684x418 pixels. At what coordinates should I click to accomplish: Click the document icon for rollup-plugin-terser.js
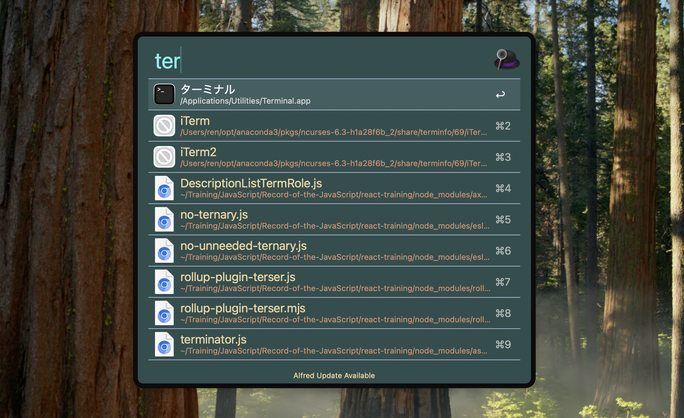pyautogui.click(x=164, y=282)
